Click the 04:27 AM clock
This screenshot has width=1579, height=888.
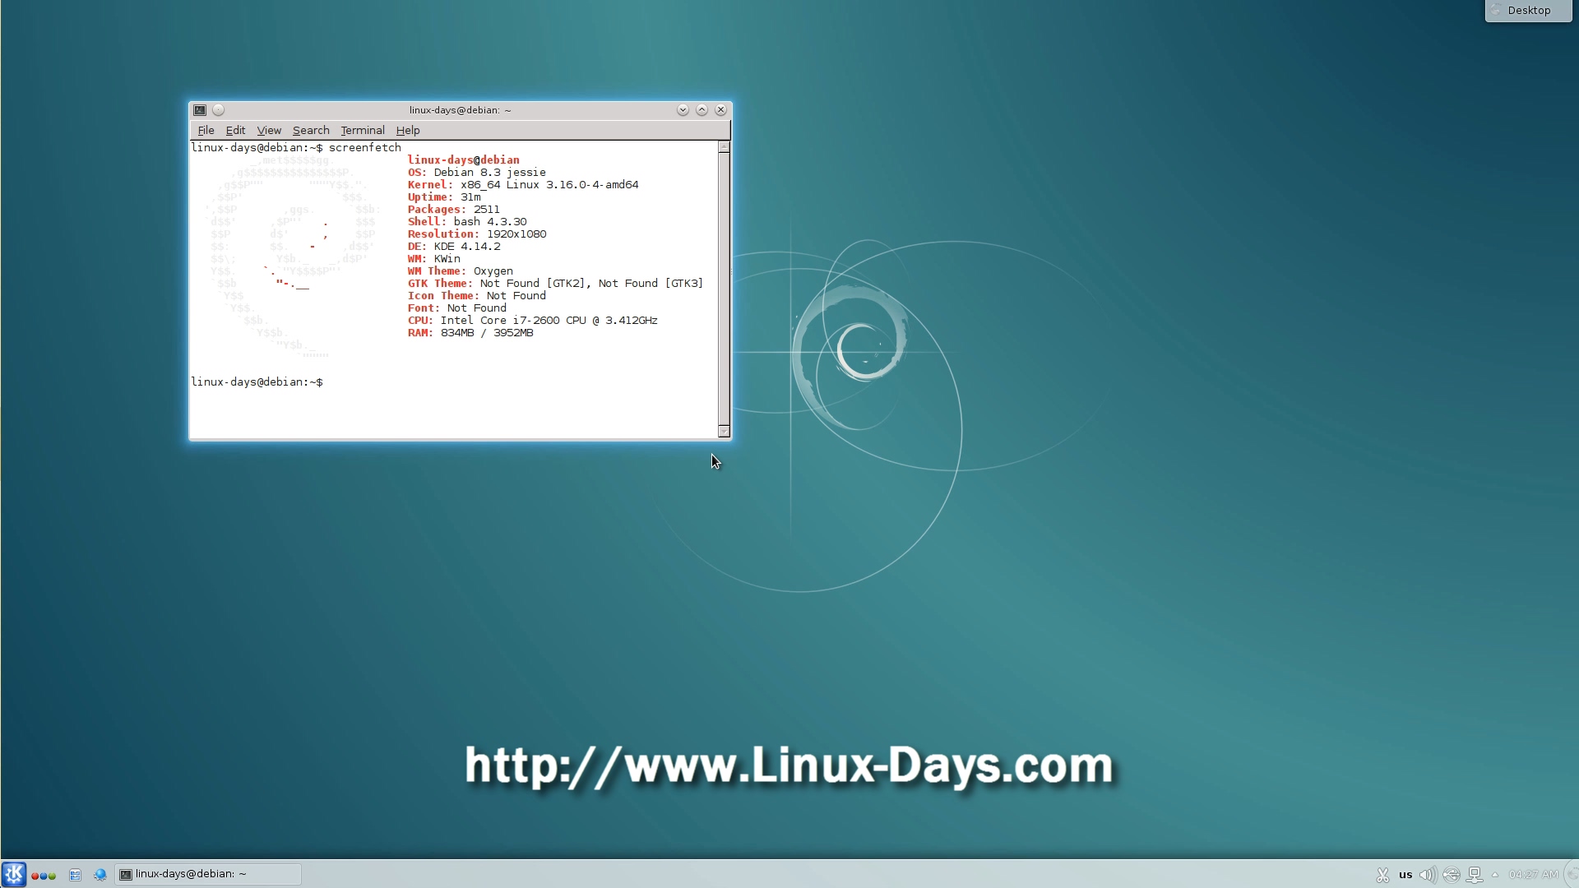pyautogui.click(x=1533, y=875)
